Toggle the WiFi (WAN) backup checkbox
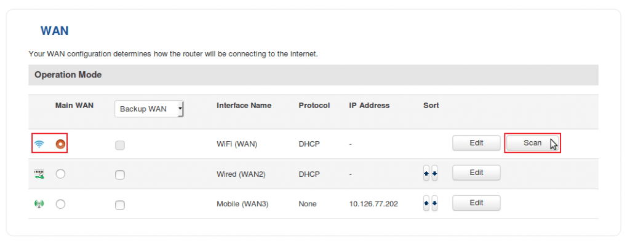630x245 pixels. [x=120, y=145]
